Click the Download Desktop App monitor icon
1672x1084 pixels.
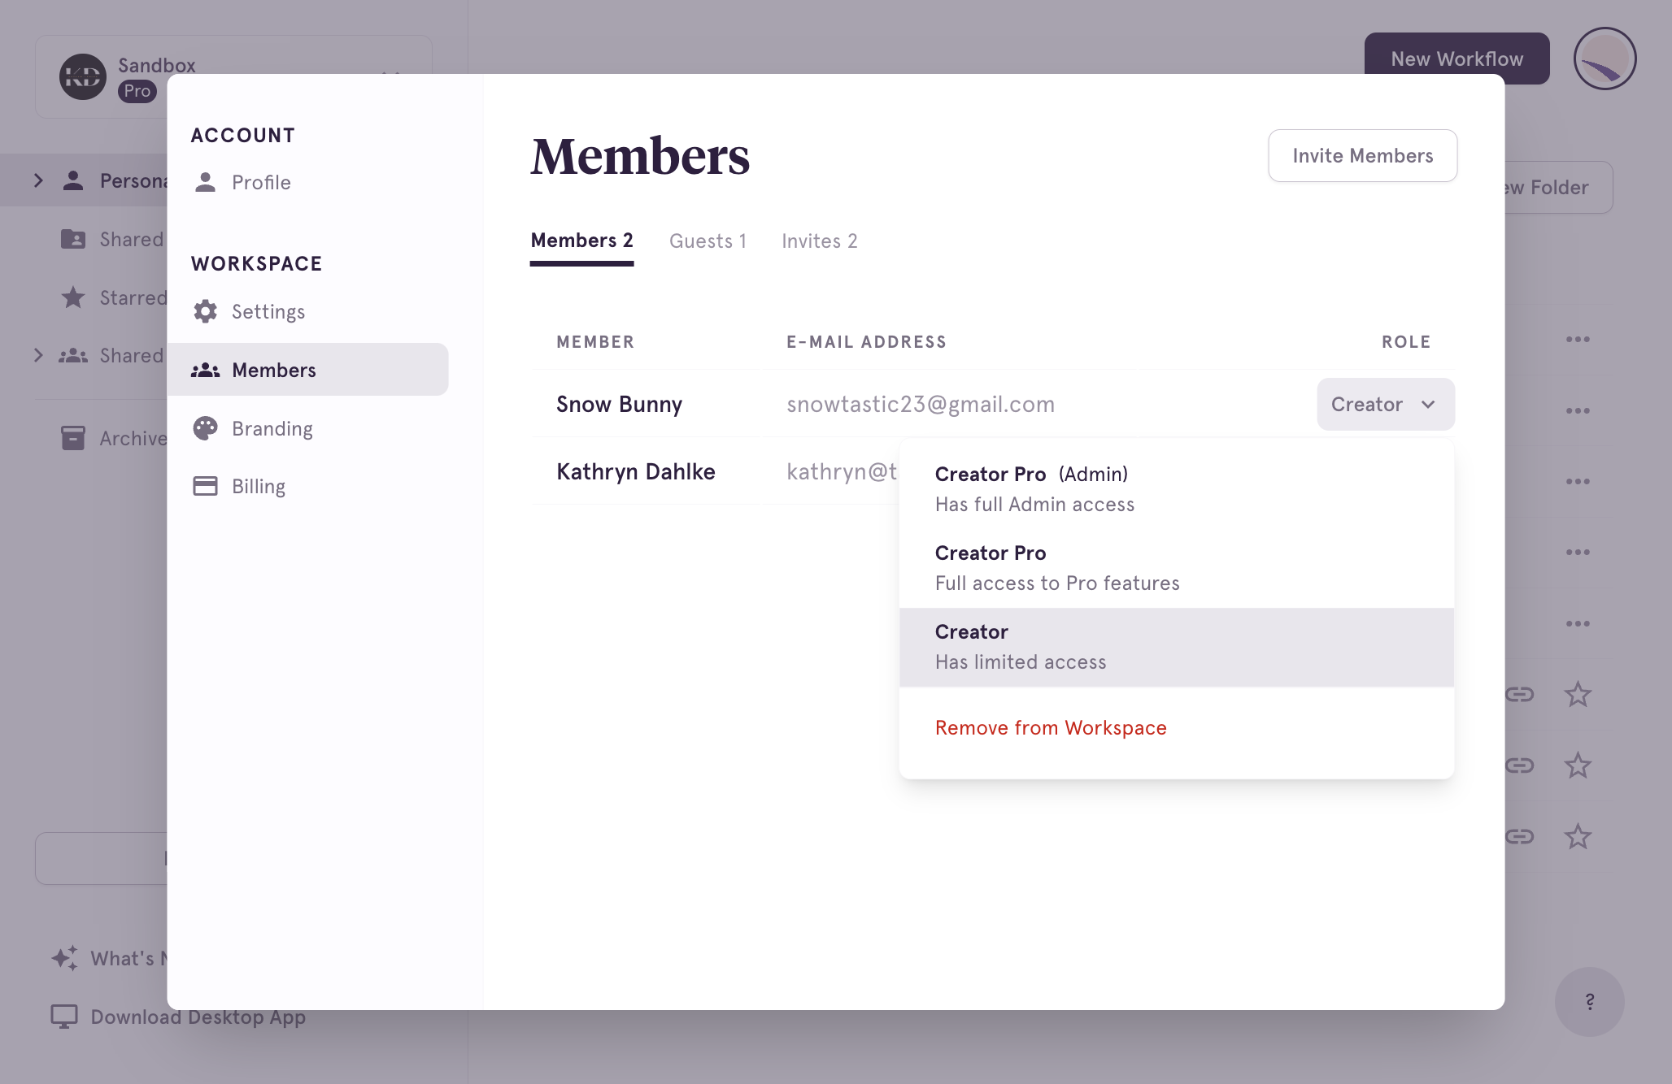click(x=64, y=1017)
